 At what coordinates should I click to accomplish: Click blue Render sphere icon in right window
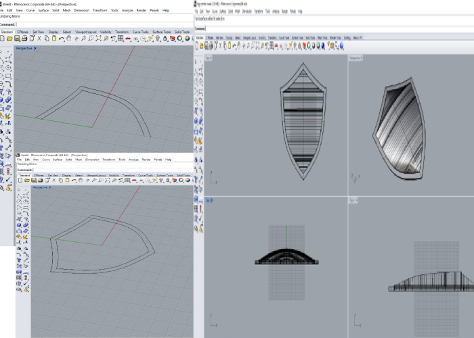pyautogui.click(x=323, y=46)
